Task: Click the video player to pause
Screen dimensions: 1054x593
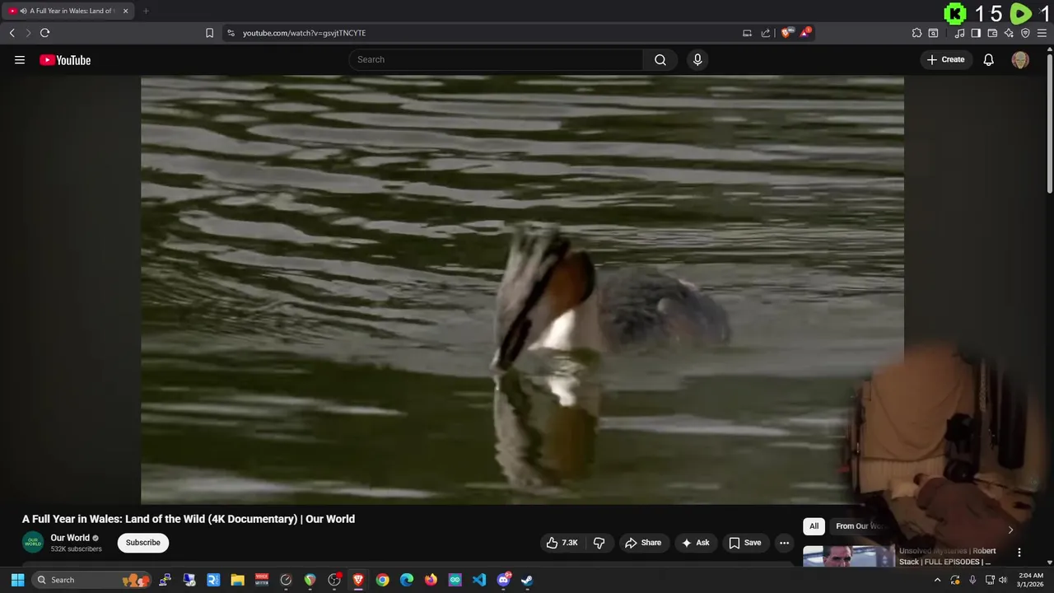Action: [522, 289]
